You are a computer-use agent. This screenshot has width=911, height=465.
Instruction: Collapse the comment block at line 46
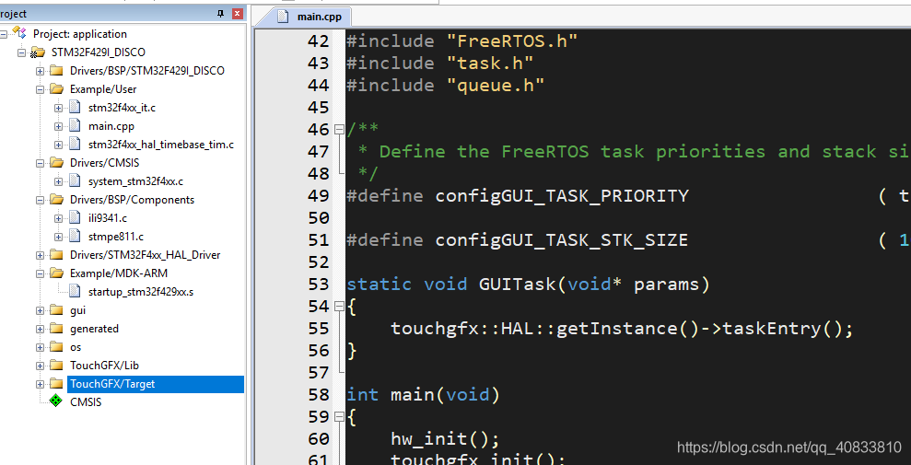(x=339, y=130)
